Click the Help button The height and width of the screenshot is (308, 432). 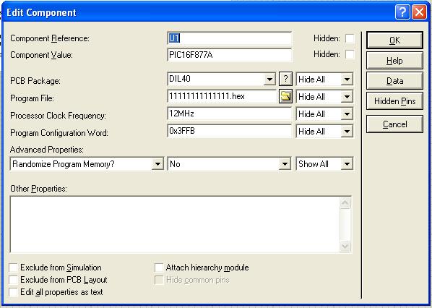[x=394, y=61]
